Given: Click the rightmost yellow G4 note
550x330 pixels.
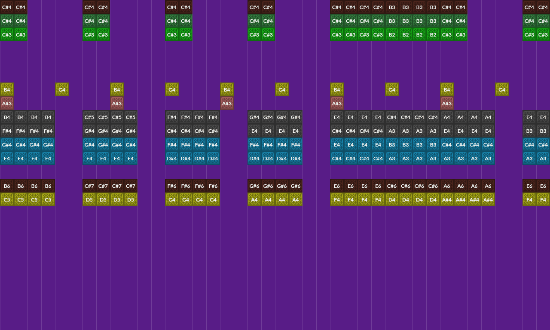Looking at the screenshot, I should (x=502, y=90).
